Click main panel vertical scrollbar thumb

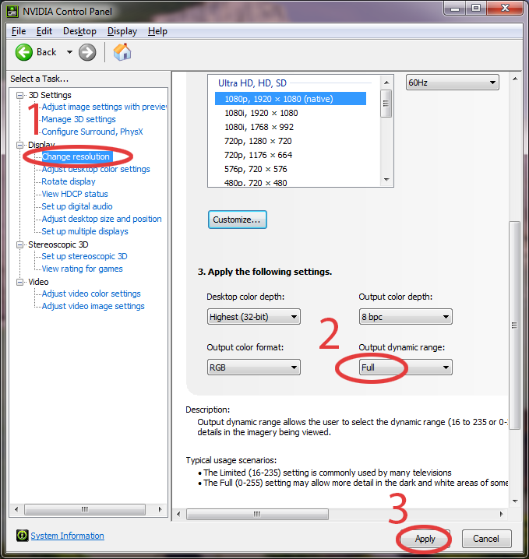pos(514,325)
